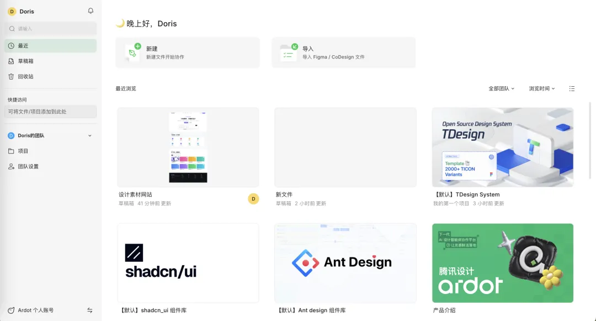This screenshot has width=596, height=321.
Task: Open 团队设置 person icon
Action: [x=12, y=167]
